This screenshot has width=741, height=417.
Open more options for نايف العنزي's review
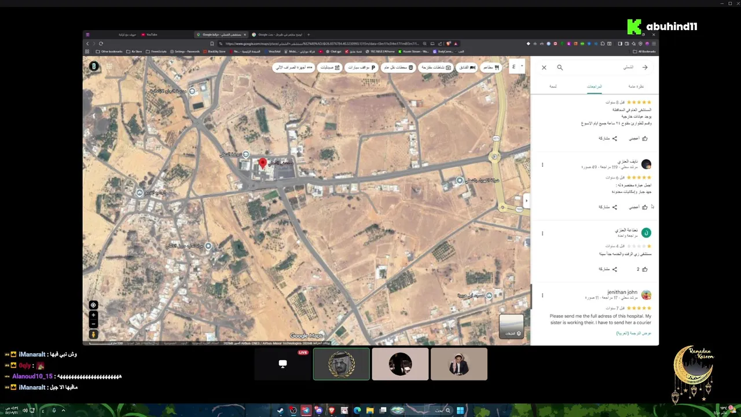tap(542, 165)
